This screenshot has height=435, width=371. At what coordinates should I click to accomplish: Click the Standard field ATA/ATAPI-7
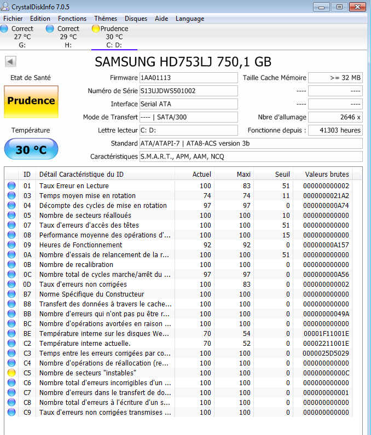tap(251, 143)
